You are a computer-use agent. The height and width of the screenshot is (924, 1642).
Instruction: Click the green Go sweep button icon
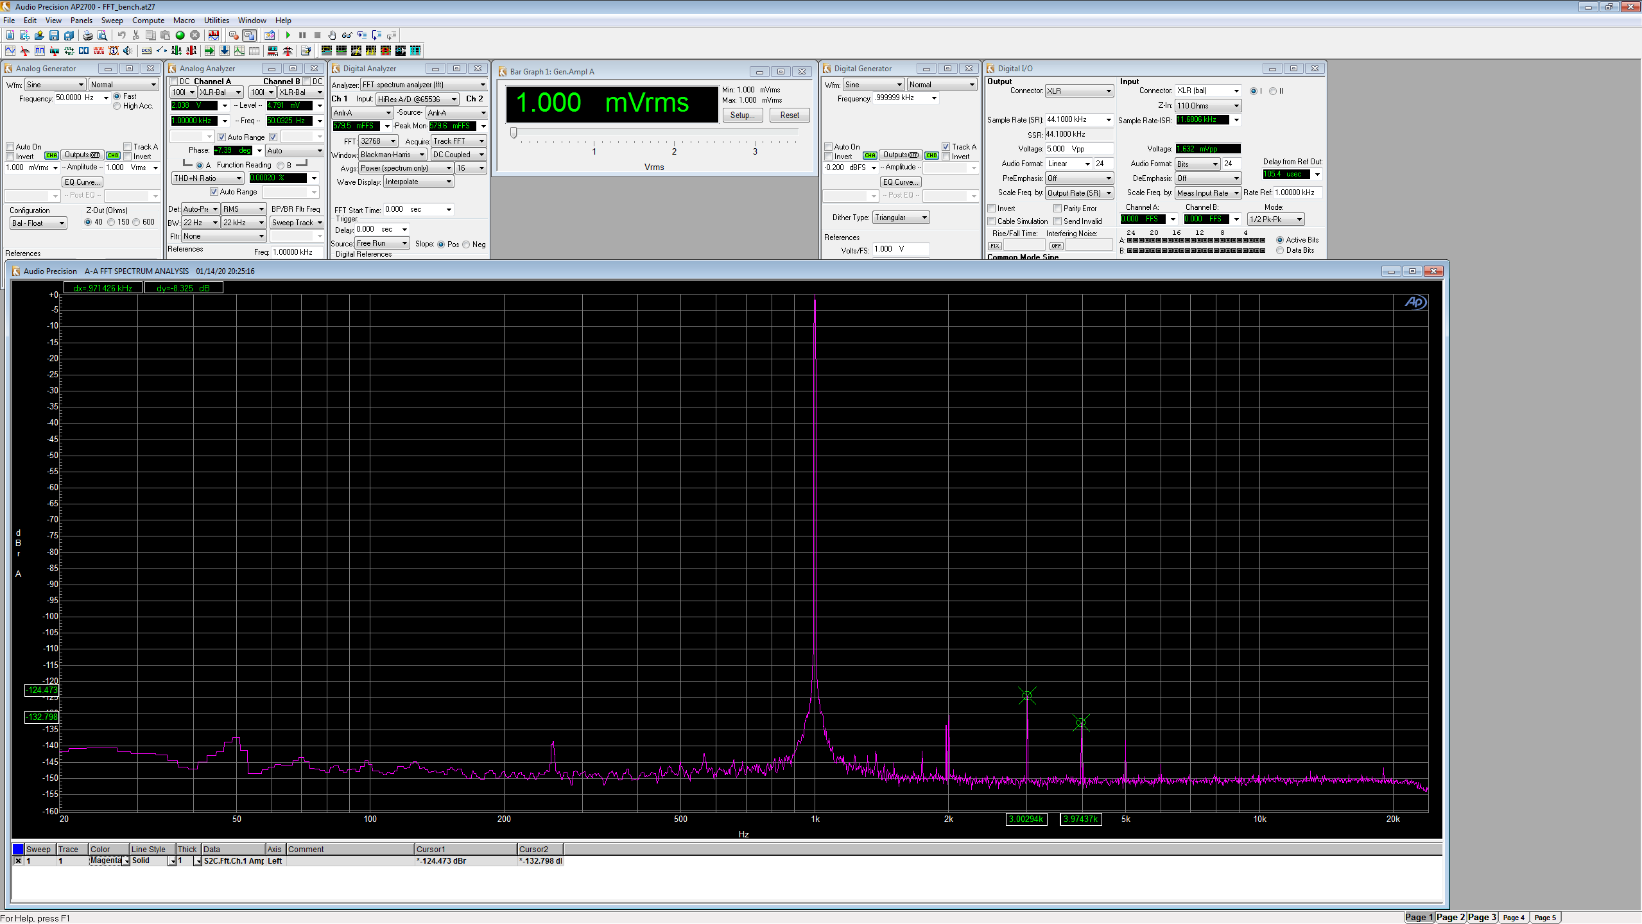coord(180,35)
